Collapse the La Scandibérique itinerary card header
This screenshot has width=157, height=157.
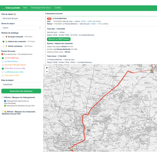[x=101, y=21]
